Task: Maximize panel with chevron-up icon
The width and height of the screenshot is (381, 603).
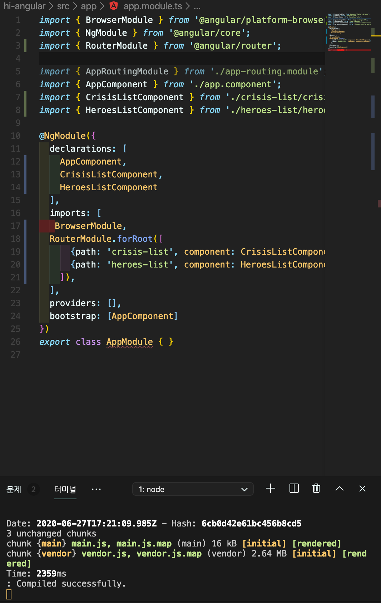Action: point(340,489)
